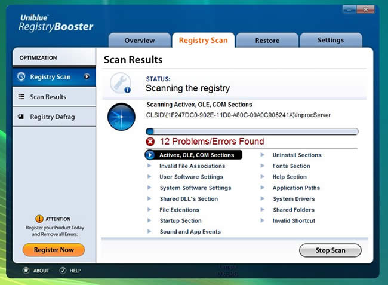Open Registry Defrag in the sidebar
This screenshot has width=388, height=285.
tap(54, 117)
